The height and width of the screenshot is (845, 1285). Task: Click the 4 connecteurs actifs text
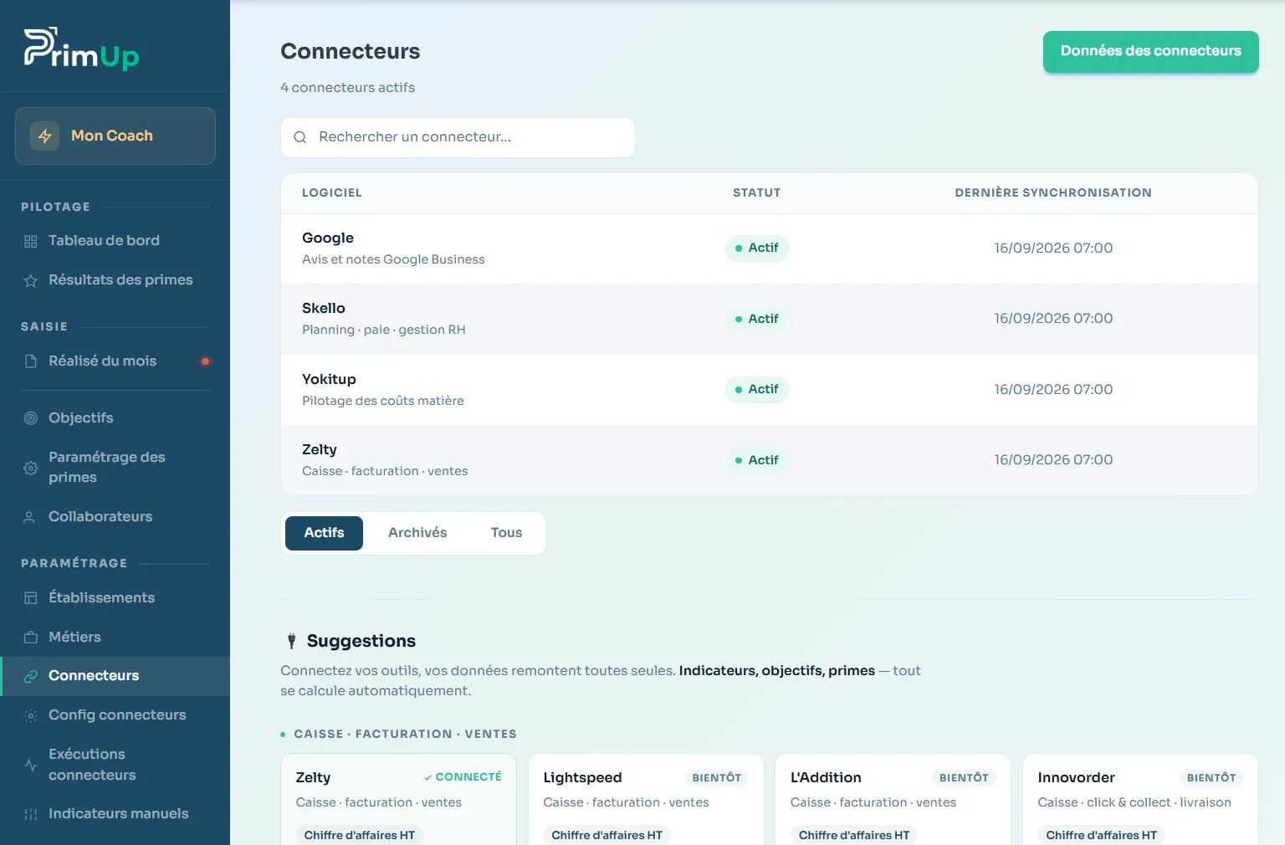(x=347, y=88)
